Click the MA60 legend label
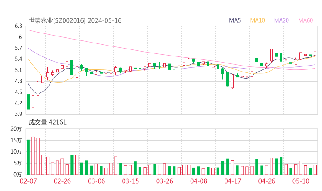 (x=305, y=20)
